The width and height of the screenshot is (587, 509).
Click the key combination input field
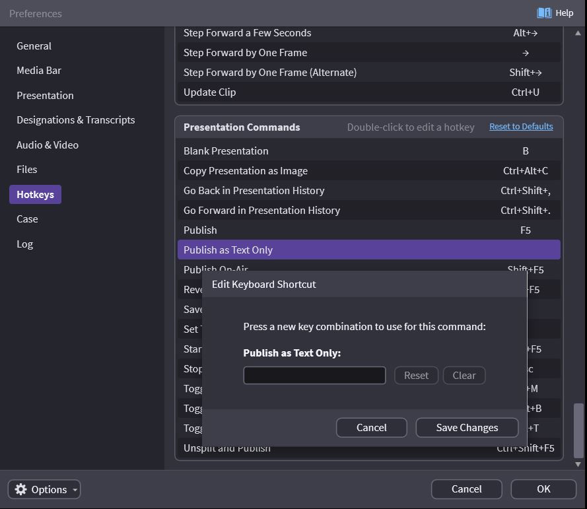[x=314, y=376]
